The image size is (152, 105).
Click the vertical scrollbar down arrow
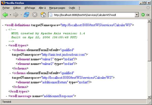click(x=149, y=97)
